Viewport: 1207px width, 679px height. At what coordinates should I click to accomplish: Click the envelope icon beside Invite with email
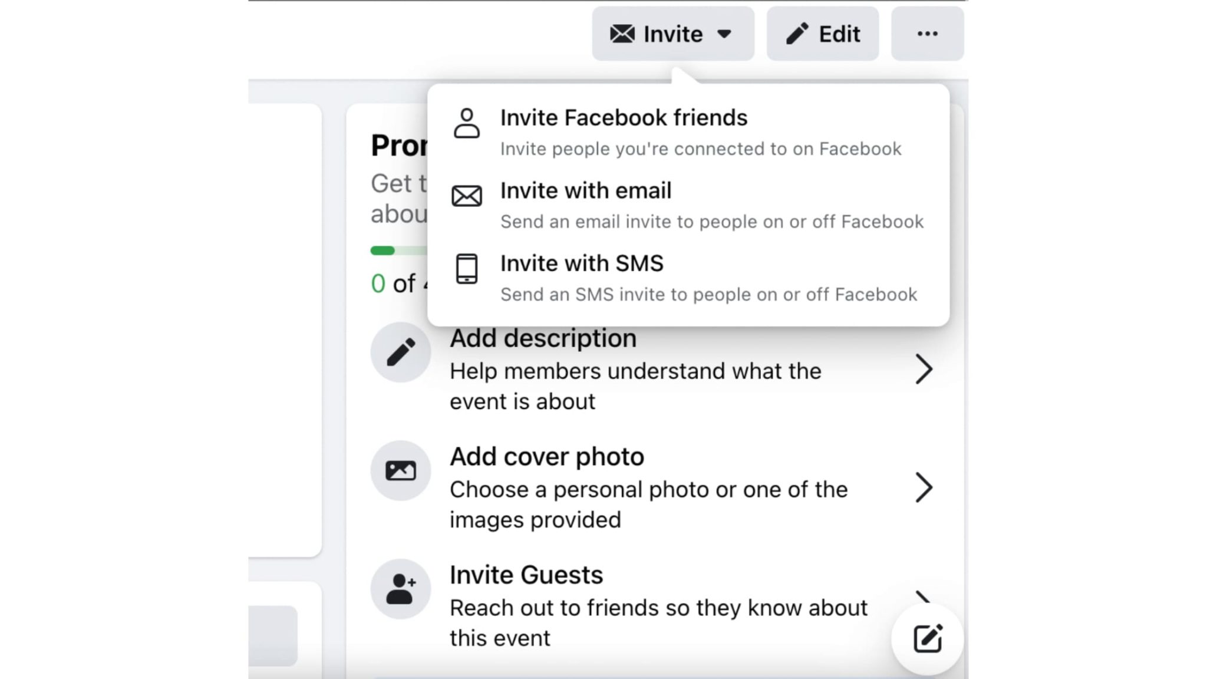tap(467, 196)
